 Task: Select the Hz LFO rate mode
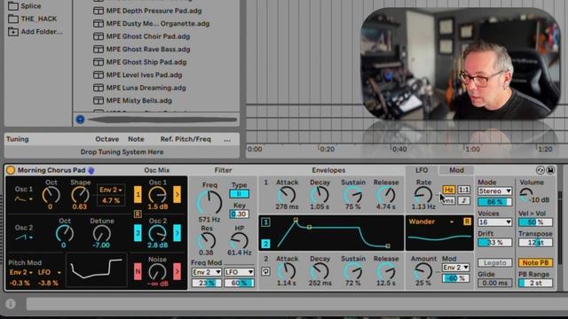[448, 190]
